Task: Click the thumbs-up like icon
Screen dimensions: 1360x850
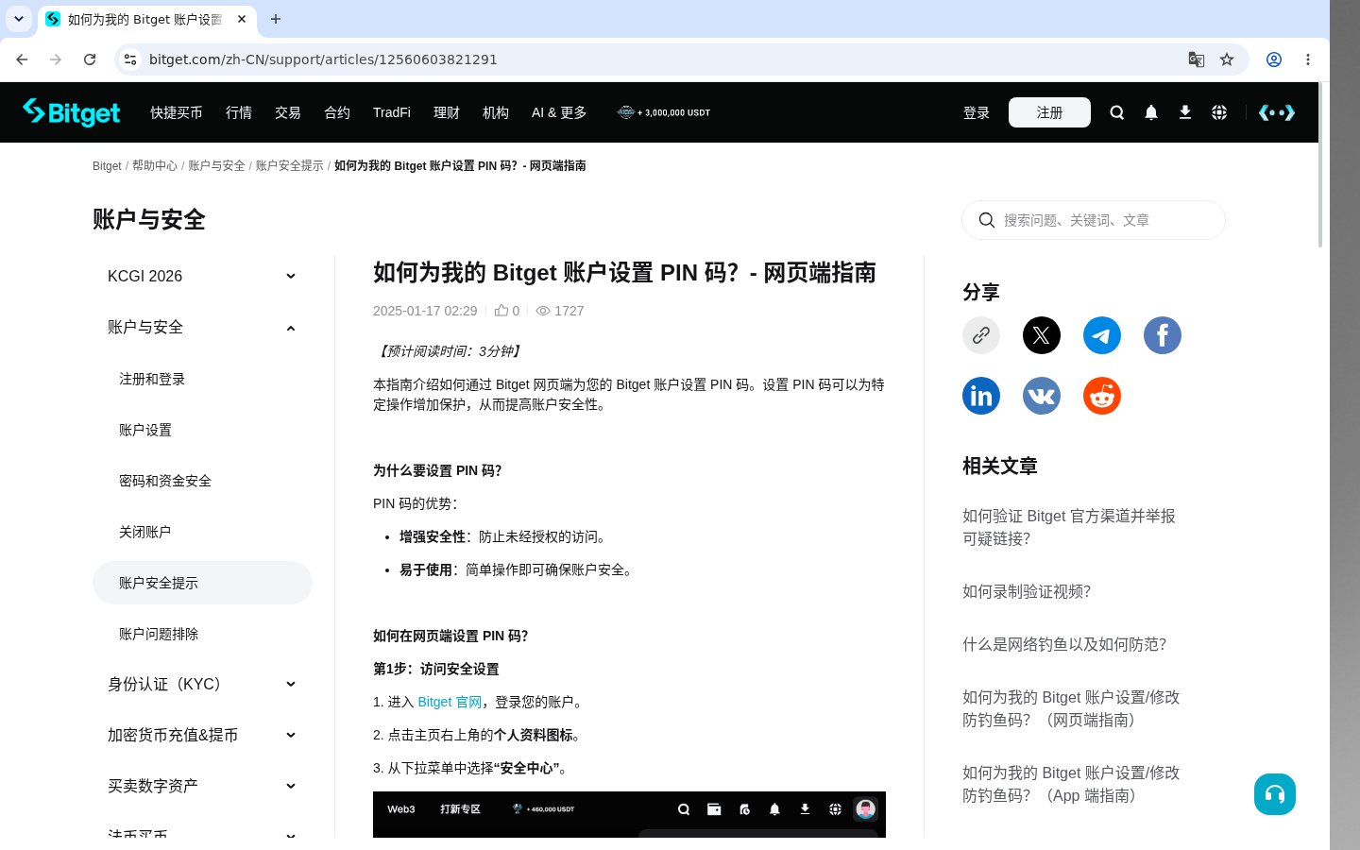Action: (501, 310)
